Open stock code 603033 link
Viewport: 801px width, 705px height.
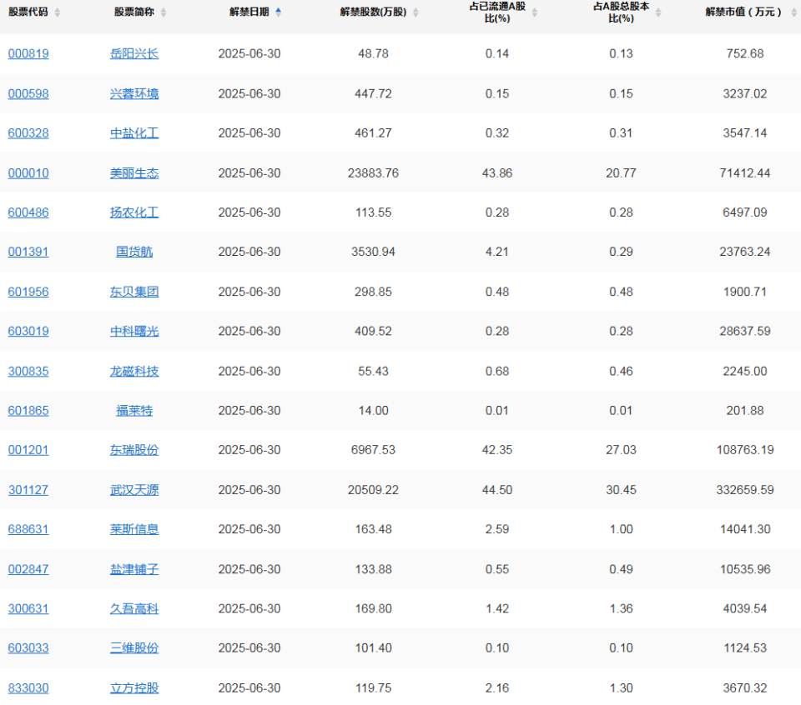28,648
